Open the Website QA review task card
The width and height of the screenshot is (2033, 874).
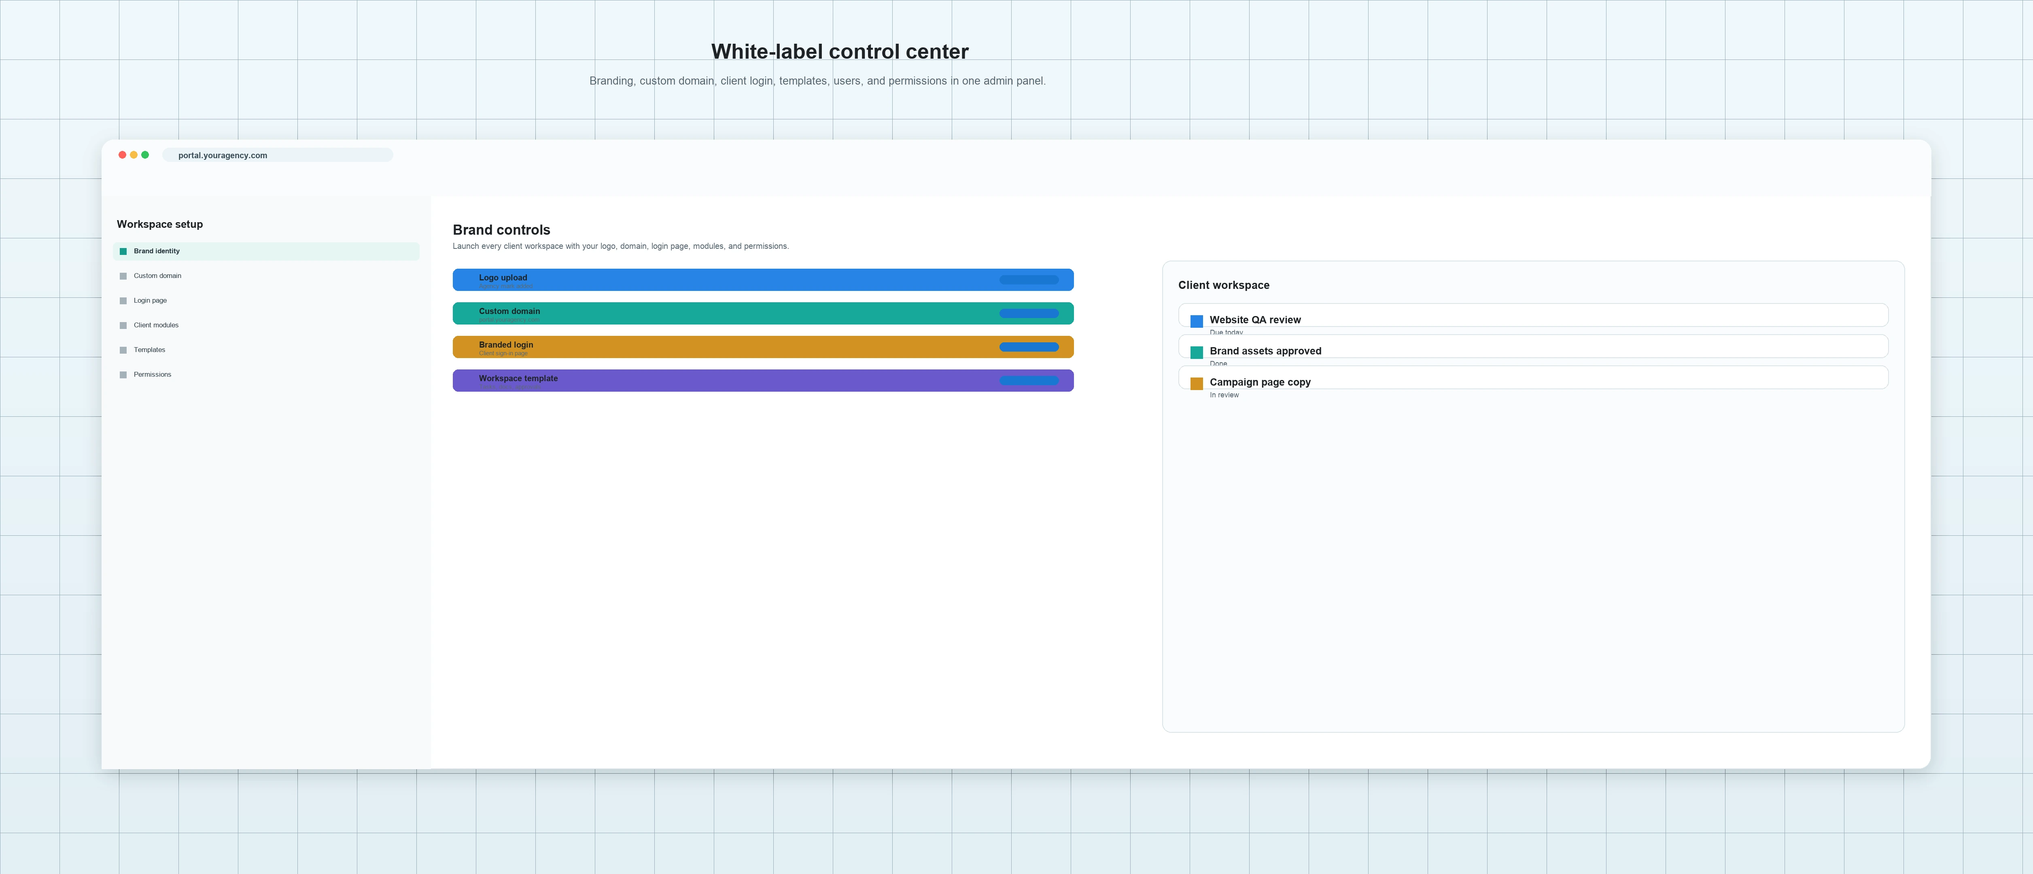point(1533,315)
